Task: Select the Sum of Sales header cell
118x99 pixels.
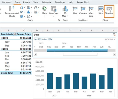Action: 24,34
